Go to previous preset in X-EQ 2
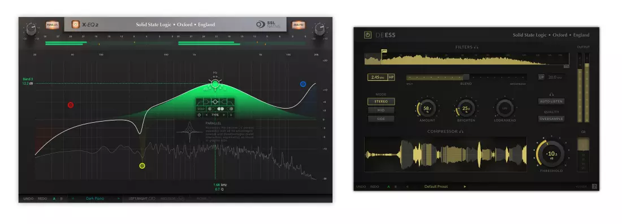Screen dimensions: 622x224 pyautogui.click(x=73, y=198)
